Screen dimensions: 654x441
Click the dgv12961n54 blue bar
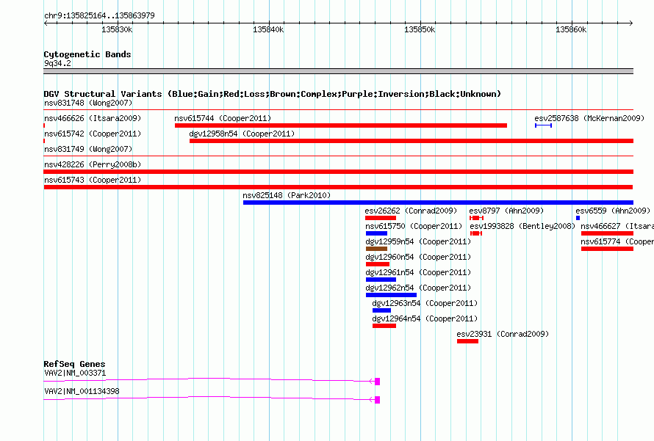(x=381, y=280)
